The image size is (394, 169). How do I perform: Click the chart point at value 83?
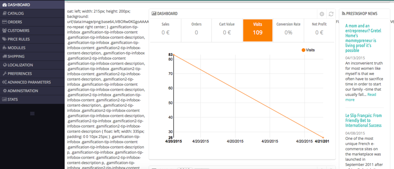[x=174, y=55]
